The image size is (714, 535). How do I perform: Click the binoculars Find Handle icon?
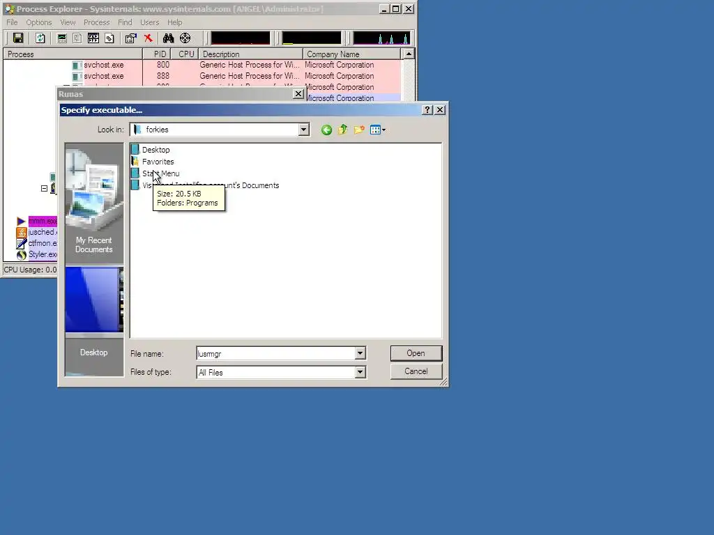169,38
